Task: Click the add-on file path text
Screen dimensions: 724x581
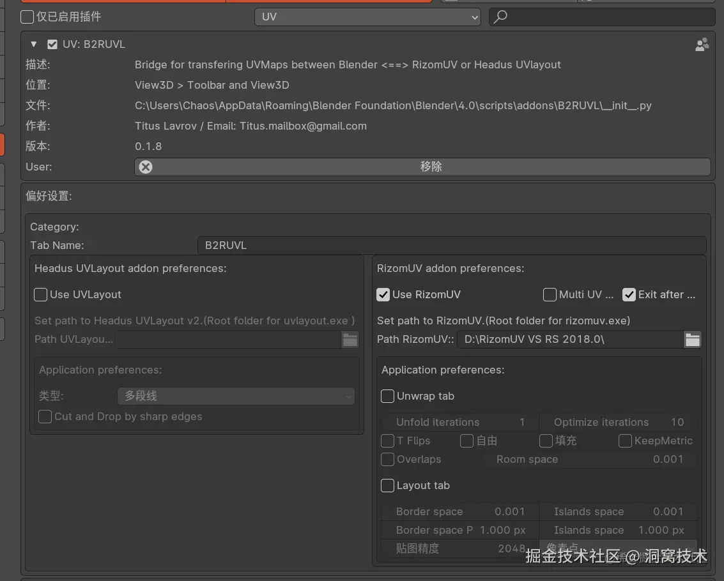Action: click(x=393, y=106)
